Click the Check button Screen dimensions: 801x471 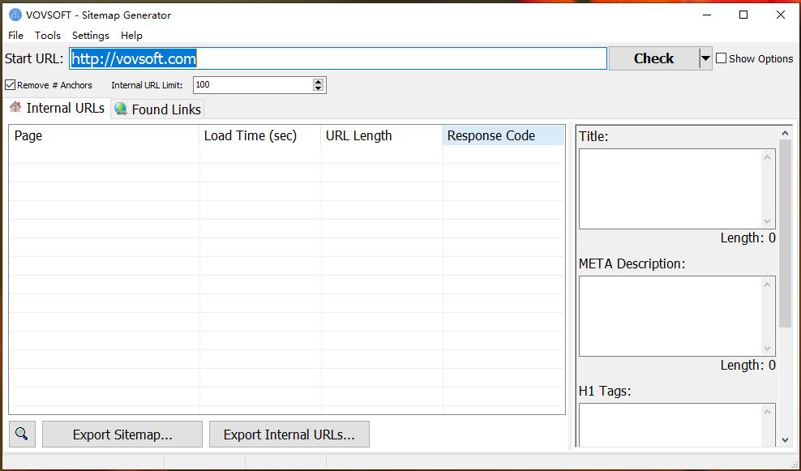[x=654, y=58]
